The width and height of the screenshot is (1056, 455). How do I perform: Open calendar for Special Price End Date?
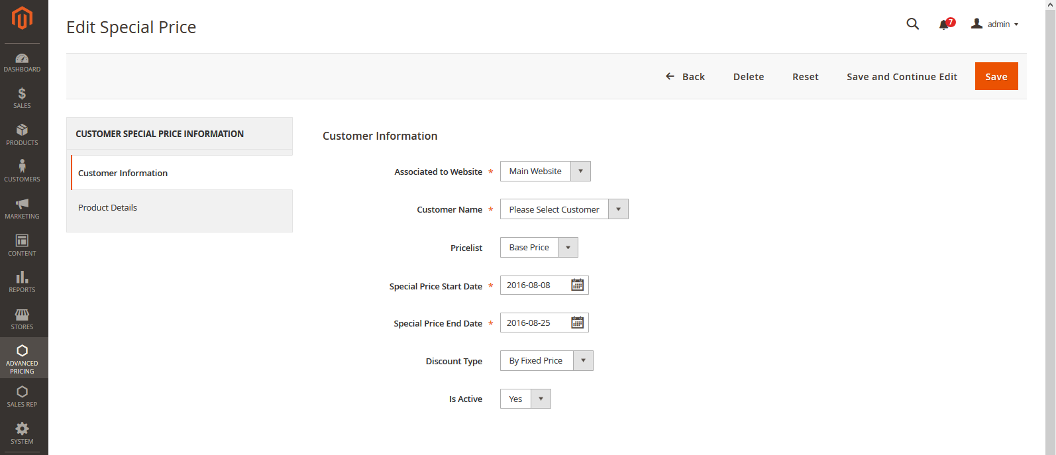(578, 323)
